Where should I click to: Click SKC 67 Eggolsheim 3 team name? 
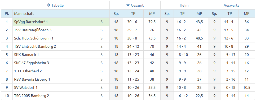tap(32, 63)
